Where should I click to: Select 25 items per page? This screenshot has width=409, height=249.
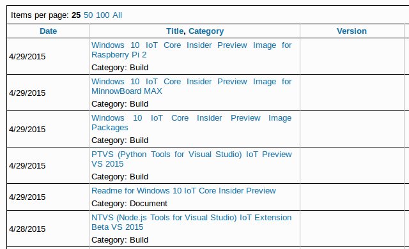(76, 15)
